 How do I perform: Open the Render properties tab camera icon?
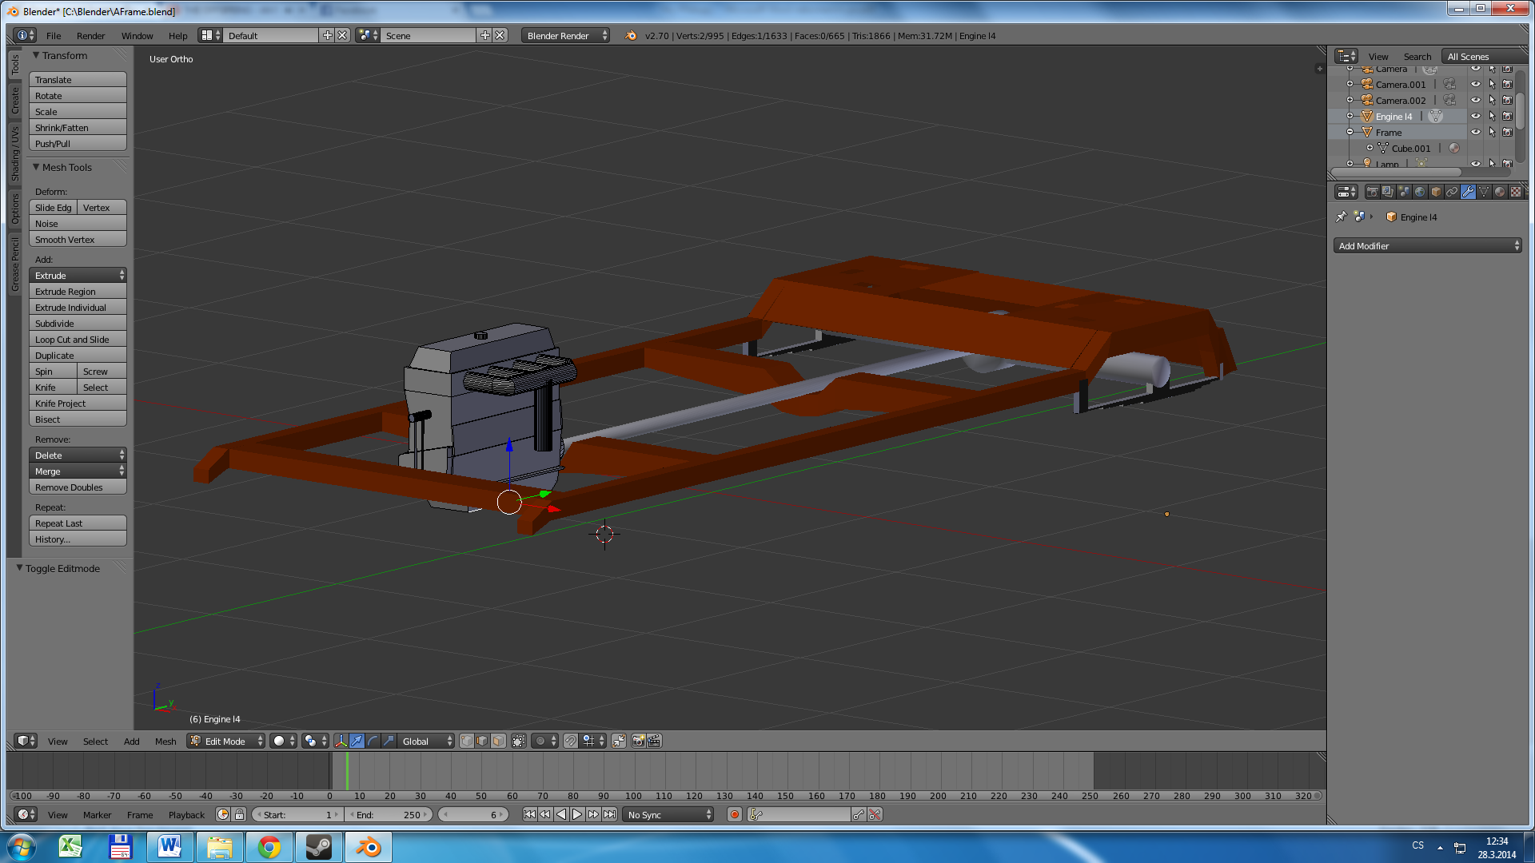click(1372, 192)
